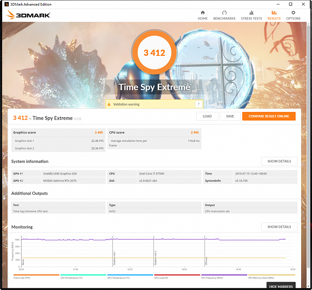Show details for System information
Viewport: 312px width, 290px height.
point(279,161)
